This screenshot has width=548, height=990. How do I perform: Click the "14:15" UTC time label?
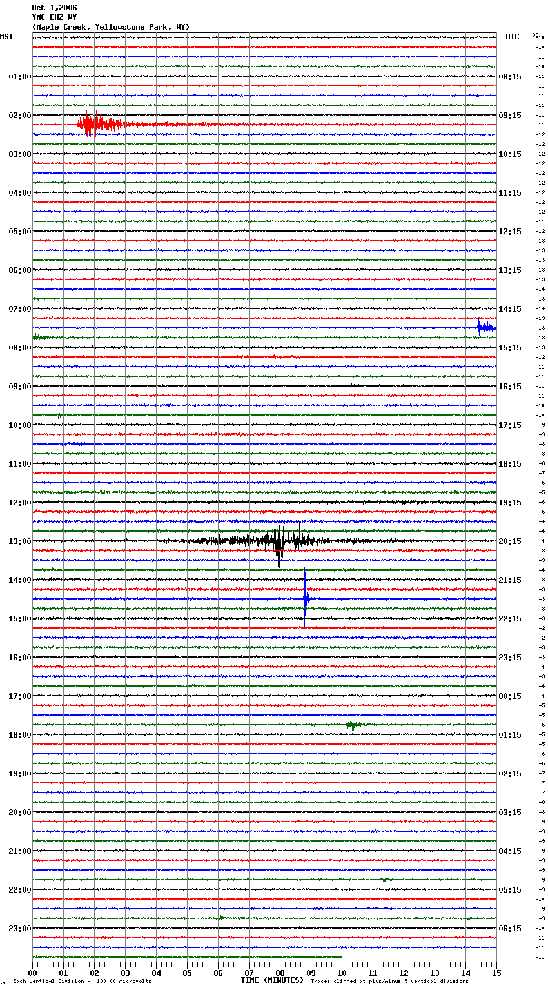[510, 309]
